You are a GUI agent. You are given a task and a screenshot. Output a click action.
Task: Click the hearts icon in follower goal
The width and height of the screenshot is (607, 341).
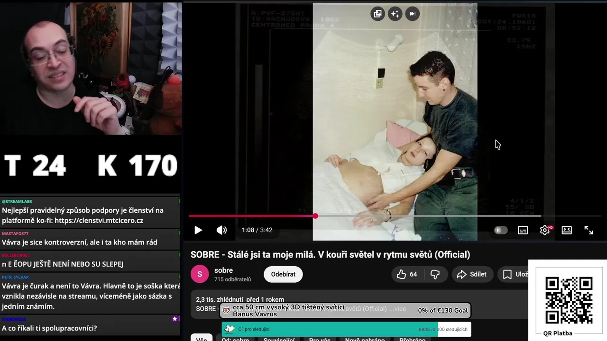click(230, 329)
